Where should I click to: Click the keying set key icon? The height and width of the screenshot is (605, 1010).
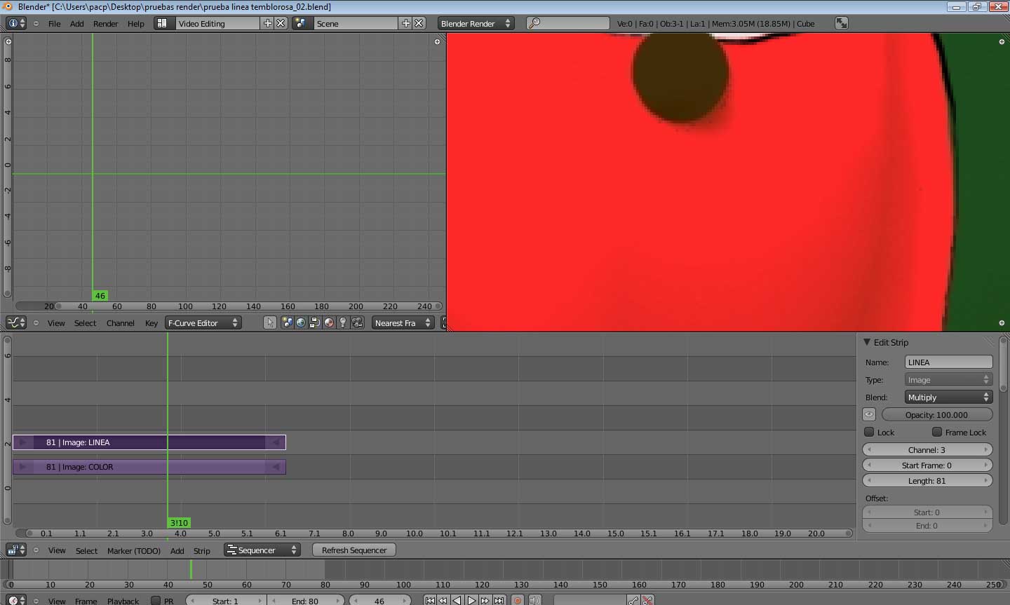(634, 601)
